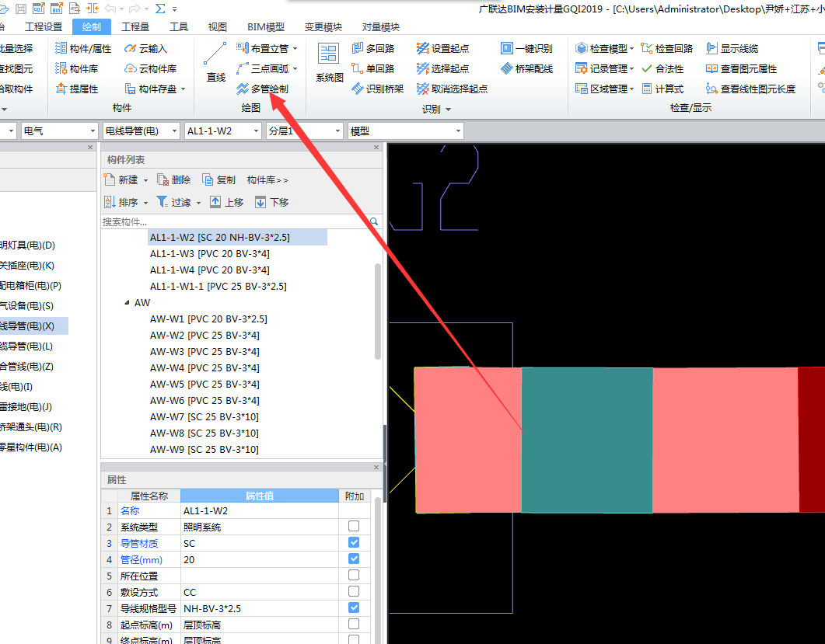Uncheck 管径(mm) attach checkbox

(x=354, y=559)
